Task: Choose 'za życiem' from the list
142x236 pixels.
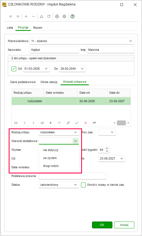Action: pyautogui.click(x=59, y=158)
